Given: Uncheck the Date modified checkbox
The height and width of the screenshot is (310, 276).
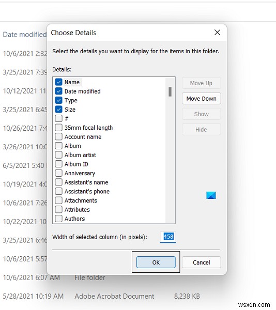Looking at the screenshot, I should point(58,91).
